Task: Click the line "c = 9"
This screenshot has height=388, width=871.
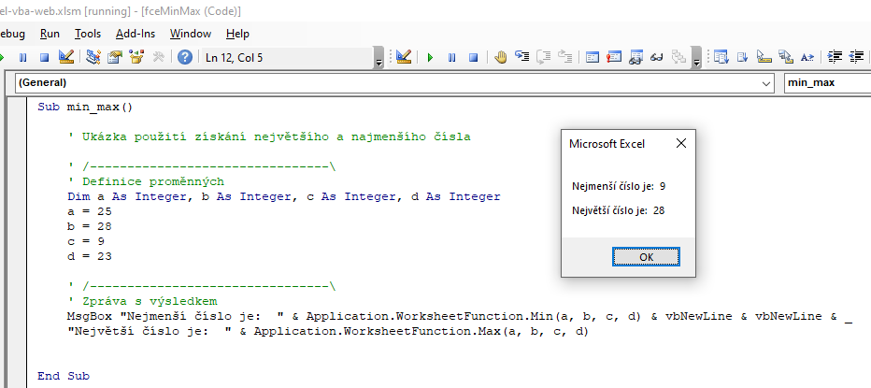Action: point(86,242)
